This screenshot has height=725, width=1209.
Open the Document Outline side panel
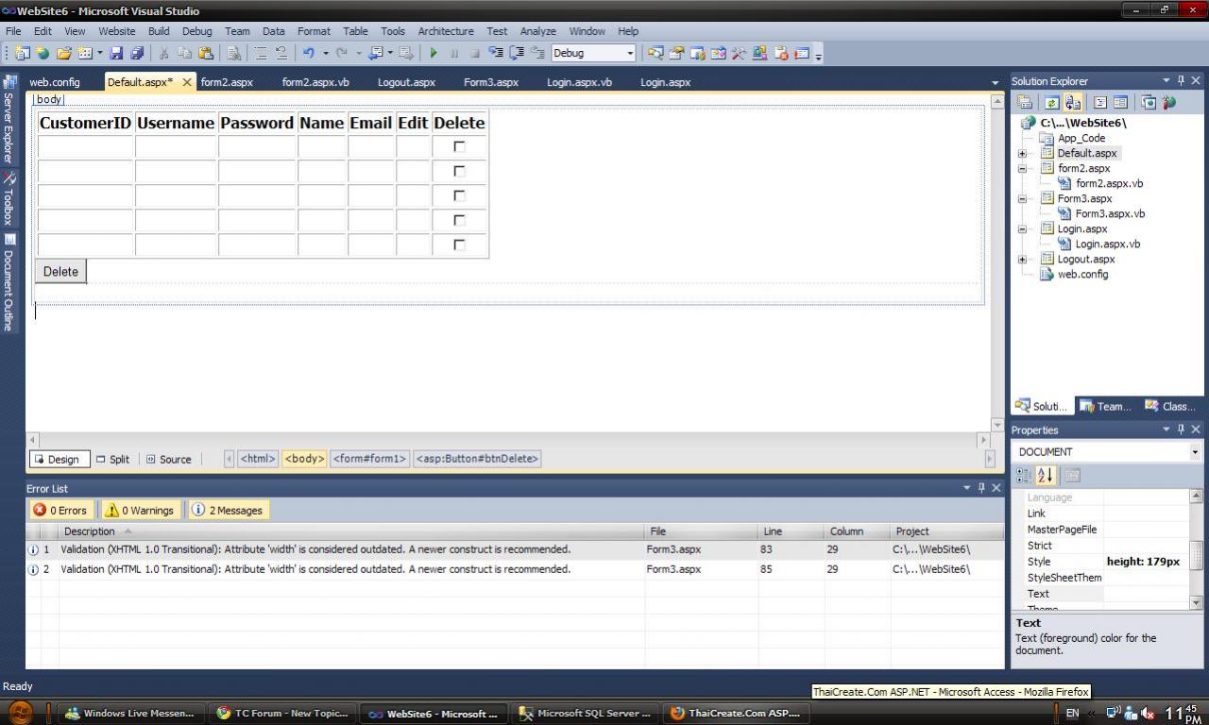click(9, 282)
